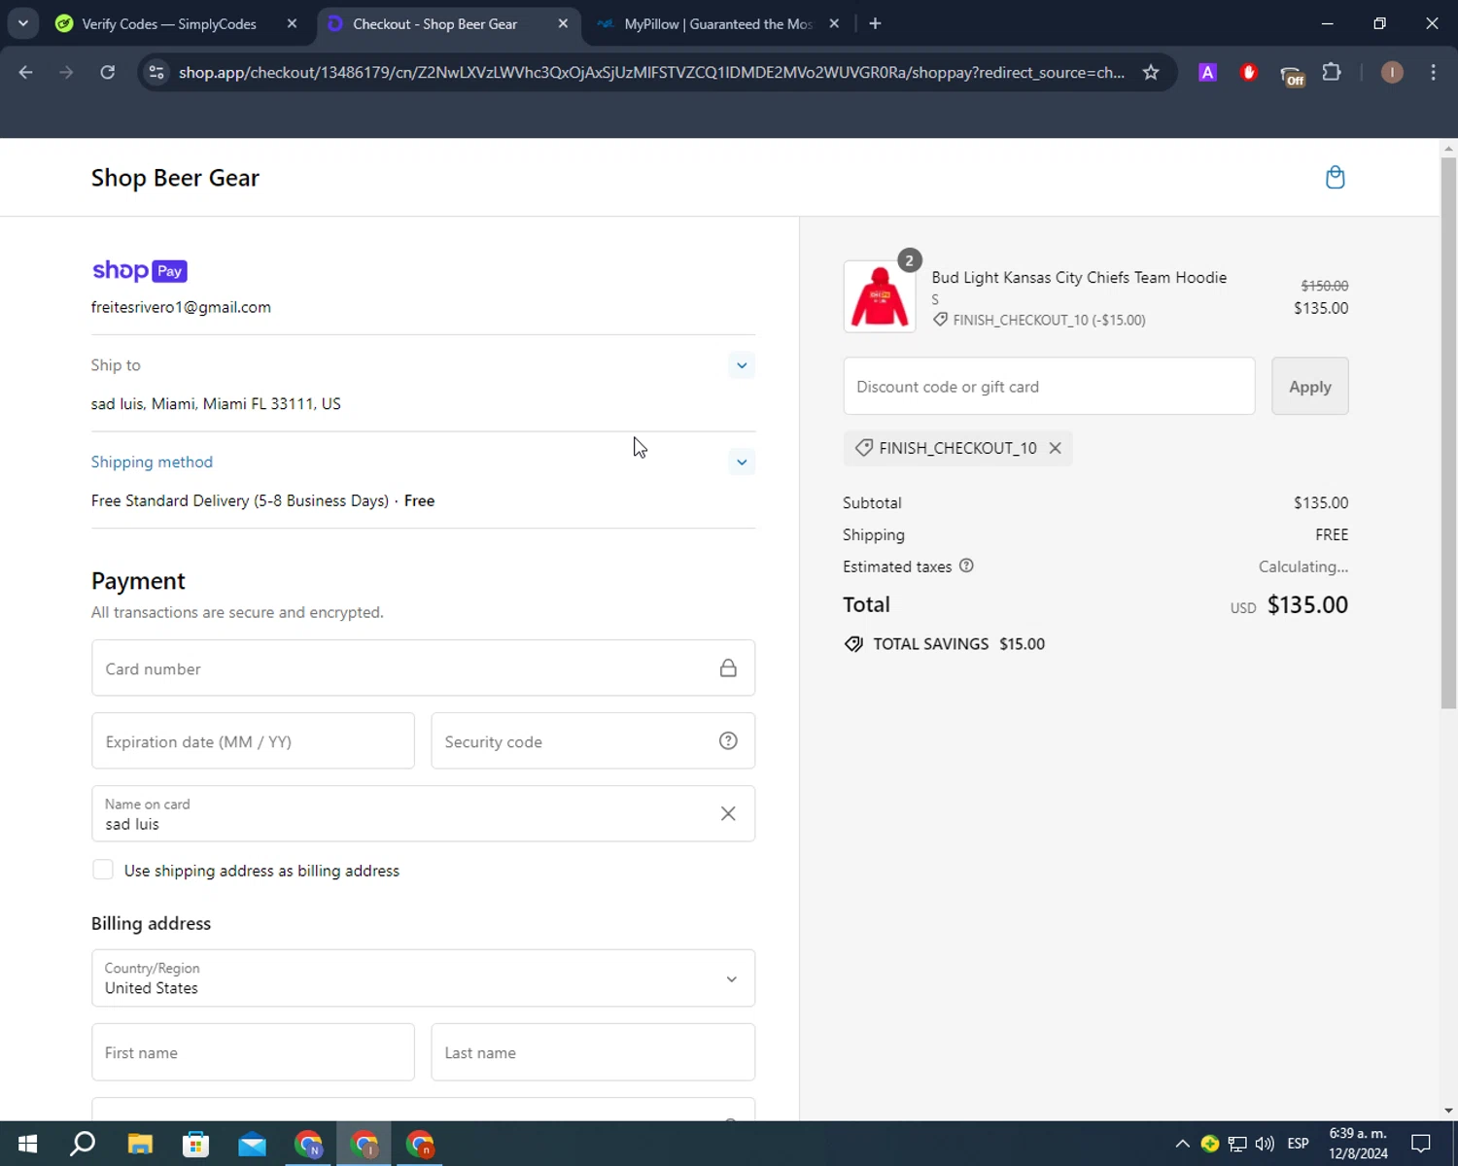This screenshot has width=1458, height=1166.
Task: Close the Verify Codes SimplyCodes tab
Action: (292, 23)
